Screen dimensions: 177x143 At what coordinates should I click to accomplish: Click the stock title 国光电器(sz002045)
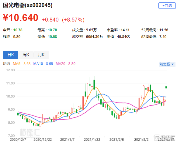[x=28, y=5]
